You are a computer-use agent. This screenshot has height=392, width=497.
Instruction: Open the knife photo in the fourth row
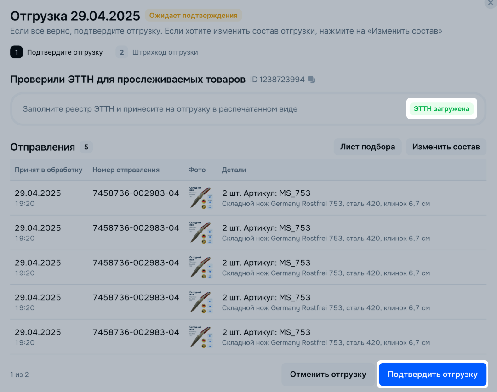[x=200, y=302]
